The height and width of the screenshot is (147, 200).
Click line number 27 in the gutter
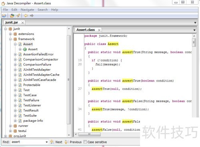pyautogui.click(x=80, y=89)
